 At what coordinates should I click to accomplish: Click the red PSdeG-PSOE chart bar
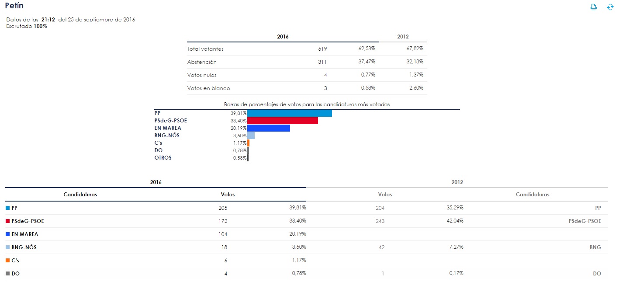click(x=282, y=121)
